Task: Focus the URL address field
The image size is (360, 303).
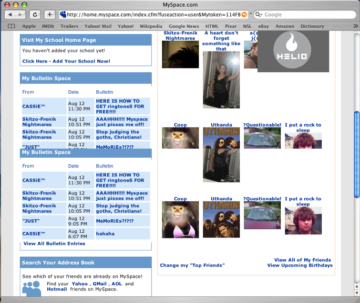Action: tap(154, 14)
